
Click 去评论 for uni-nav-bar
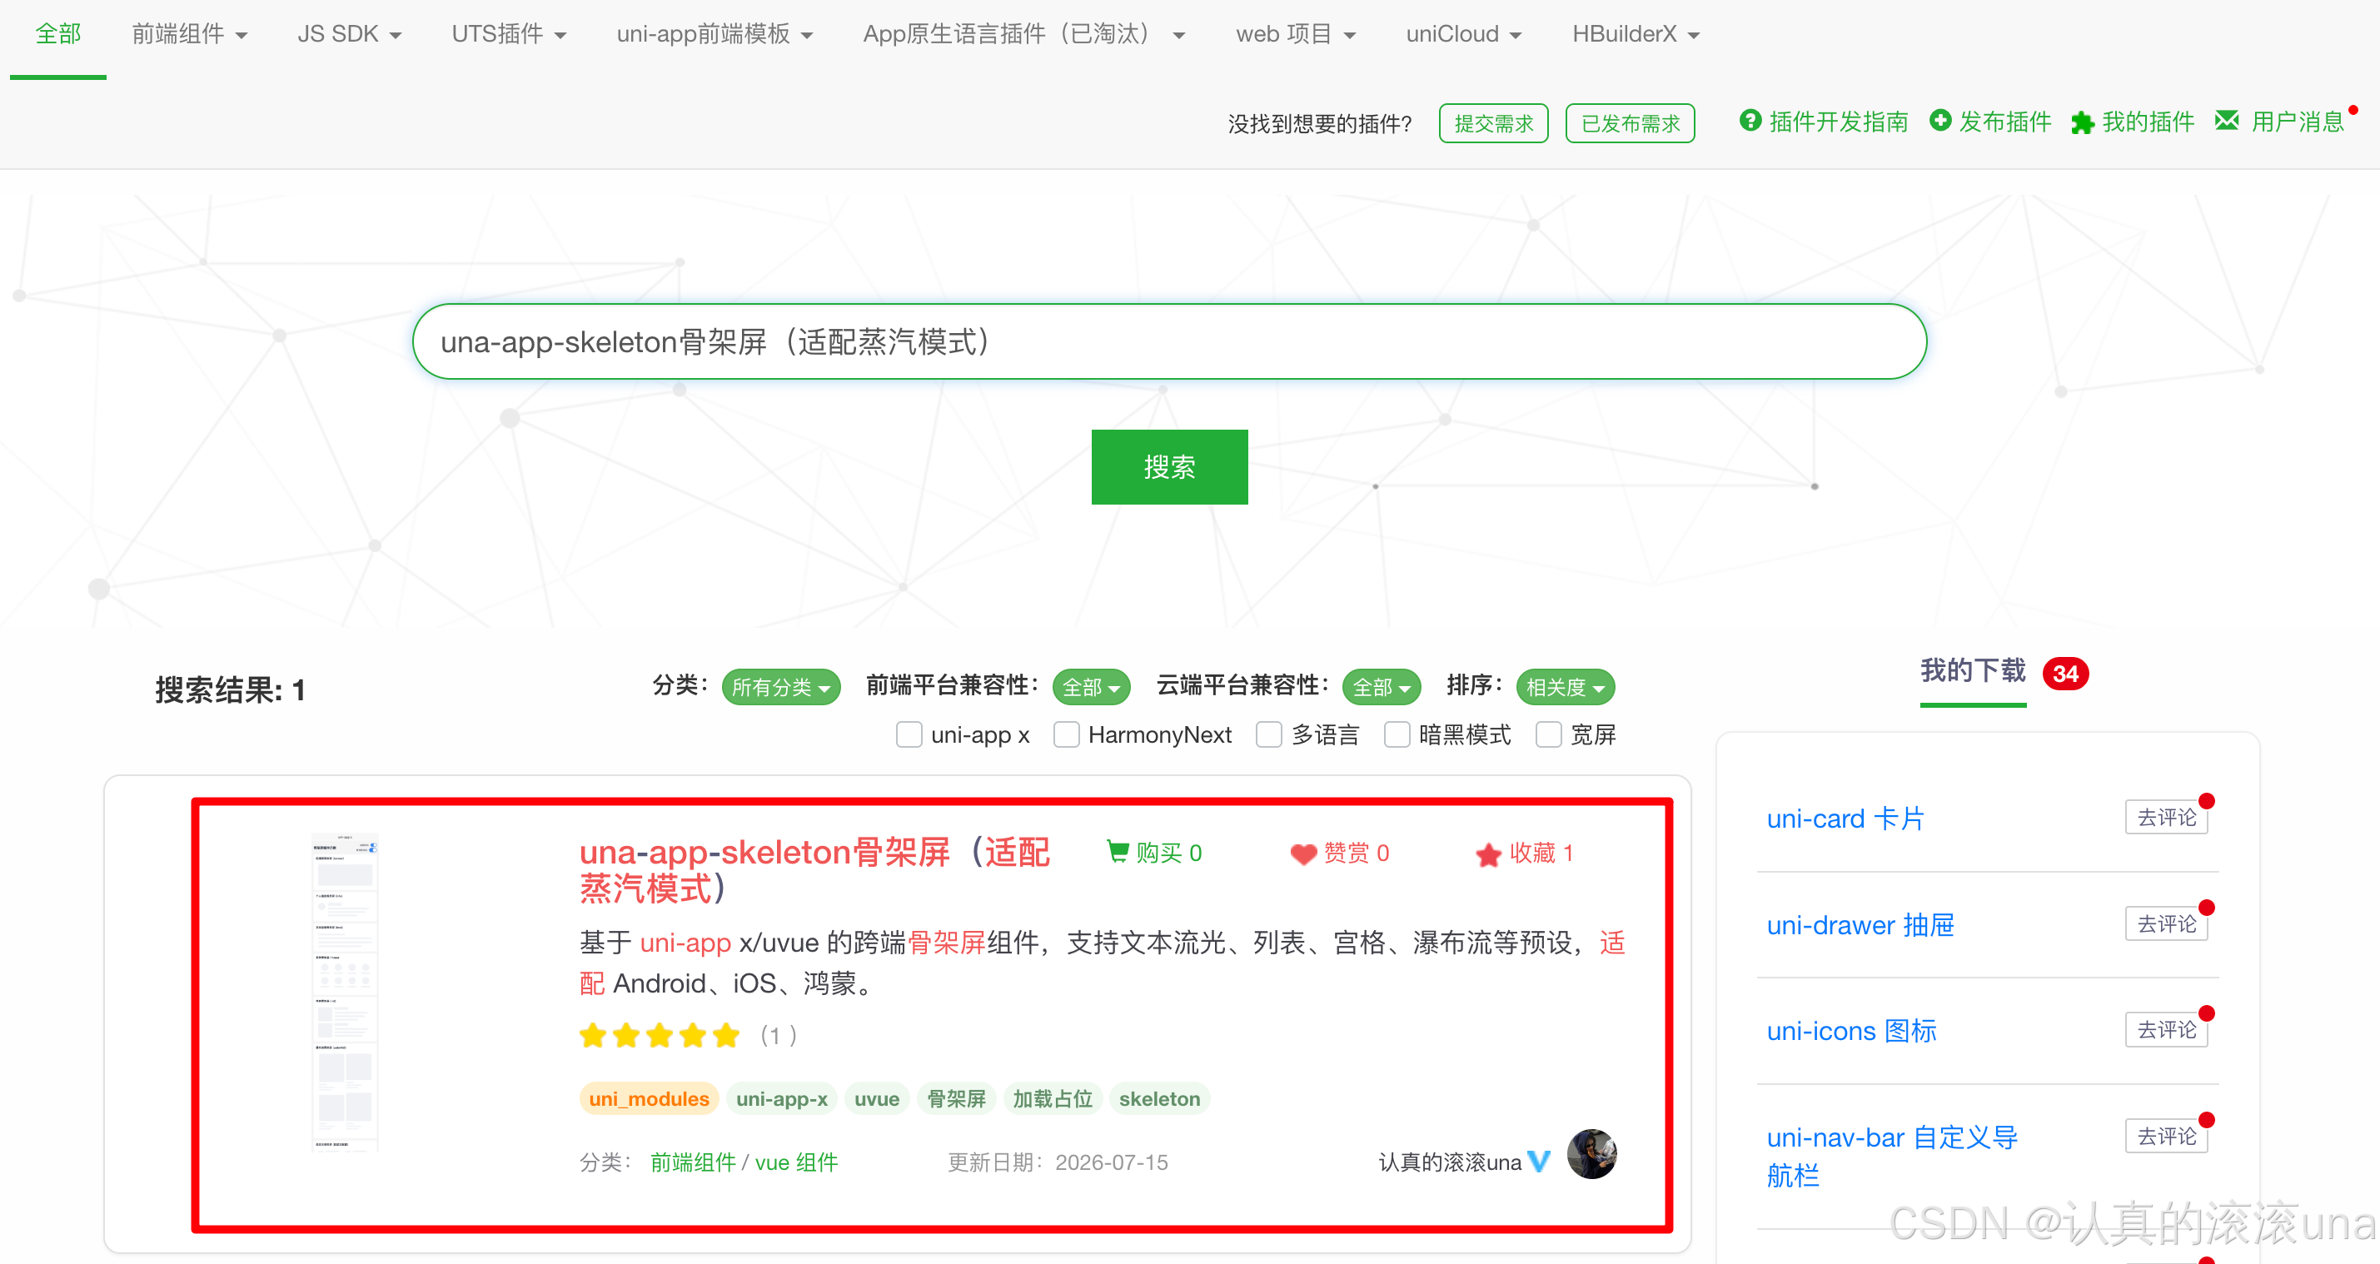2166,1136
